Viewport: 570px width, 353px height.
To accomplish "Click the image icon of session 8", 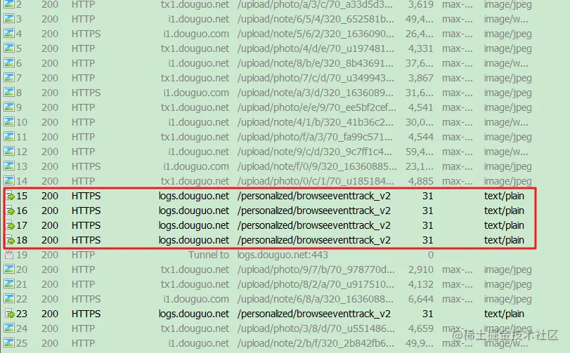I will coord(9,93).
